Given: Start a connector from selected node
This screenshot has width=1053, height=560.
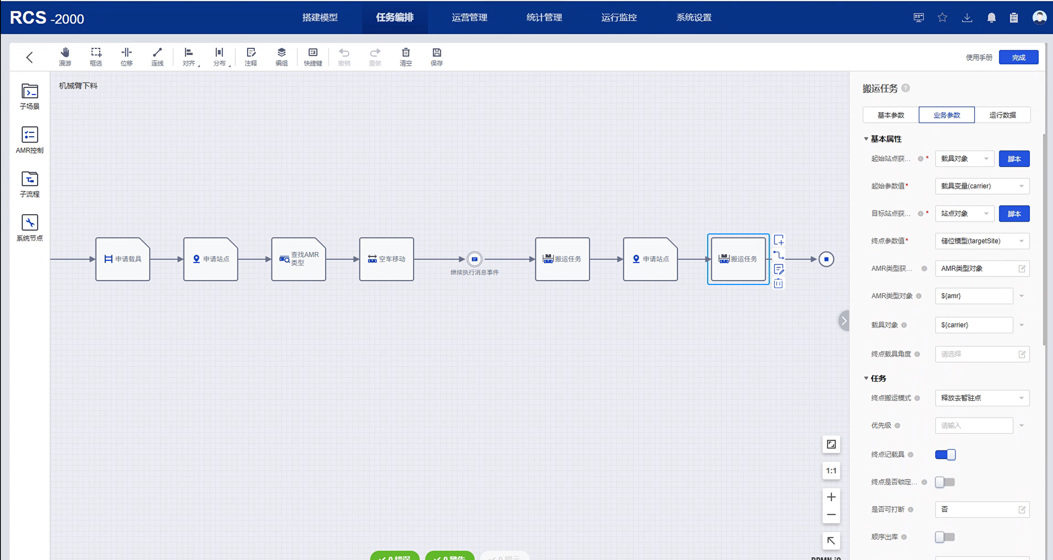Looking at the screenshot, I should click(x=779, y=255).
